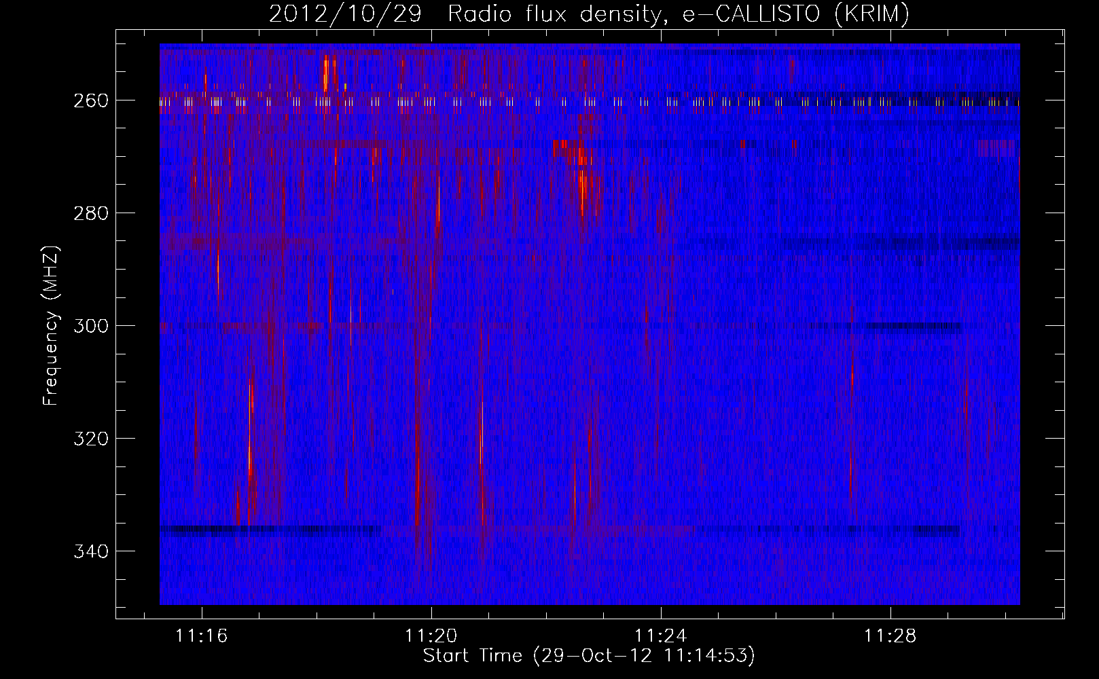Click the 'Start Time (29-Oct-12 11:14:53)' label
This screenshot has height=679, width=1099.
coord(589,657)
